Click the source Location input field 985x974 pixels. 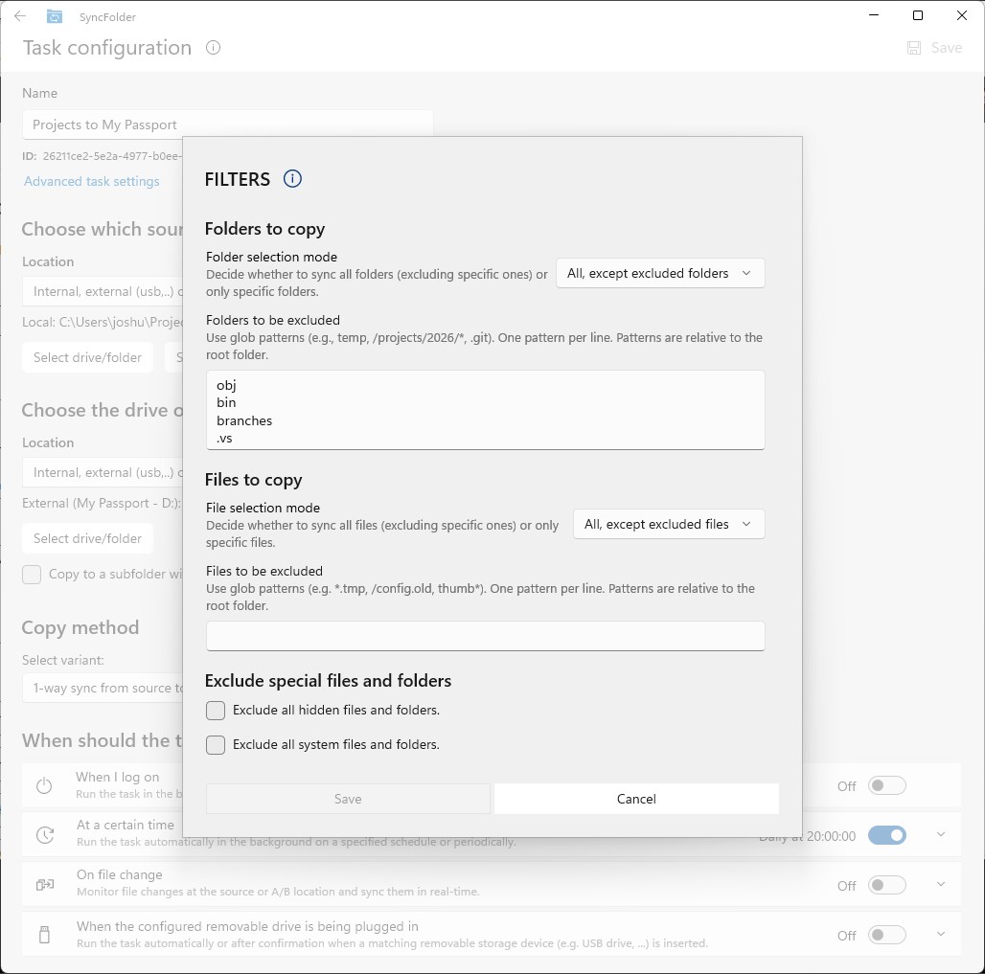tap(103, 291)
